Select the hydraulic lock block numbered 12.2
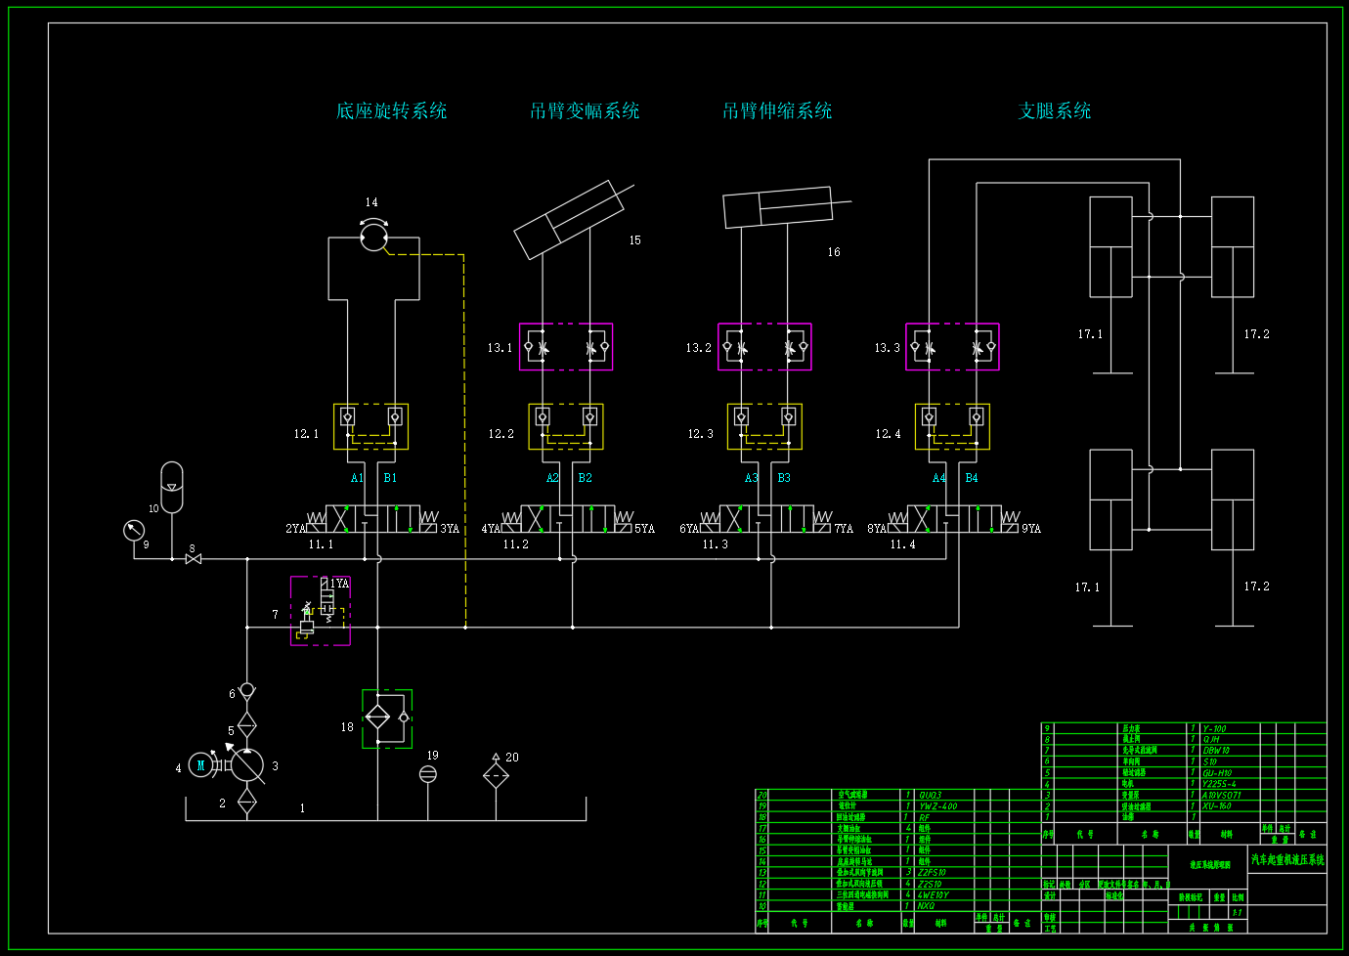 point(566,427)
